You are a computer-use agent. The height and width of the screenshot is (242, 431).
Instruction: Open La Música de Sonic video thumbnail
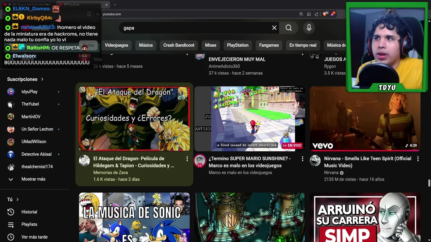point(134,217)
